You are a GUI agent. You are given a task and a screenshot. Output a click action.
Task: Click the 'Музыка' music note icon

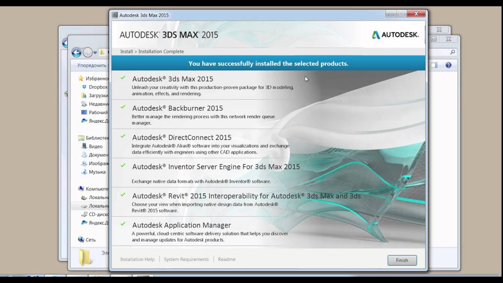pos(84,172)
